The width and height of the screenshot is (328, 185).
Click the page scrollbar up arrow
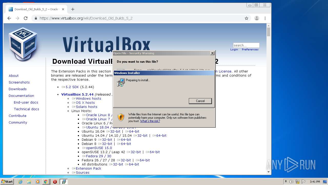[x=269, y=25]
